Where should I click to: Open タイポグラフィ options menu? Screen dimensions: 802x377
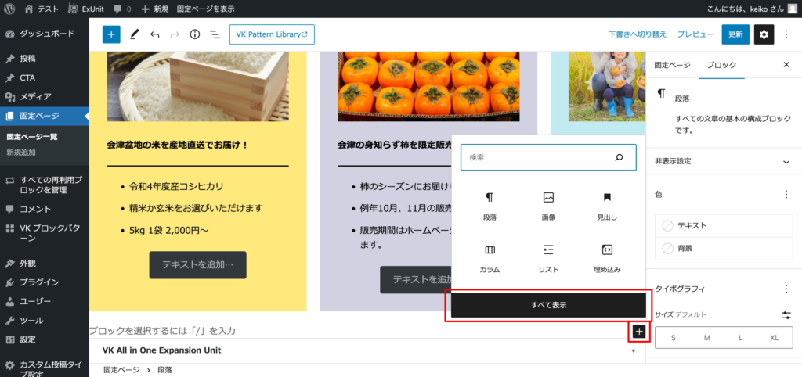coord(786,289)
